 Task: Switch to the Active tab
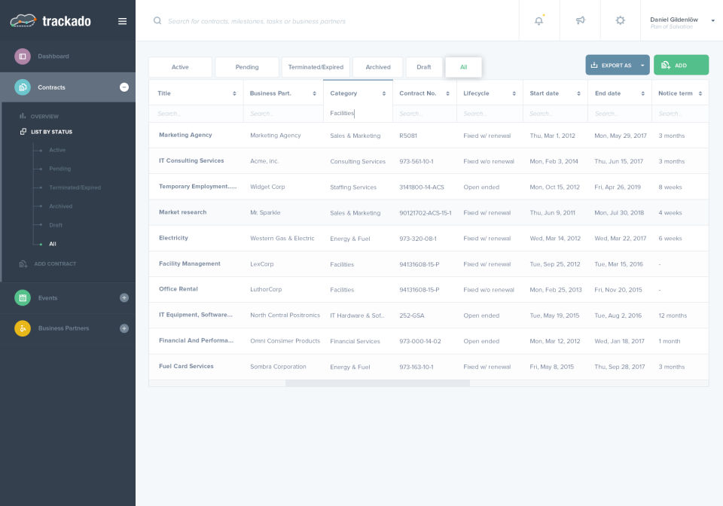tap(180, 67)
